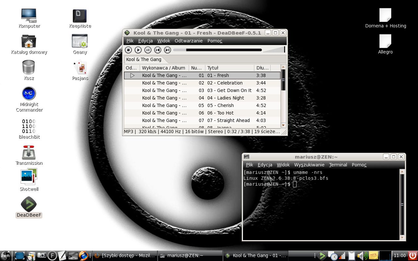
Task: Open the Widok menu in terminal window
Action: coord(283,165)
